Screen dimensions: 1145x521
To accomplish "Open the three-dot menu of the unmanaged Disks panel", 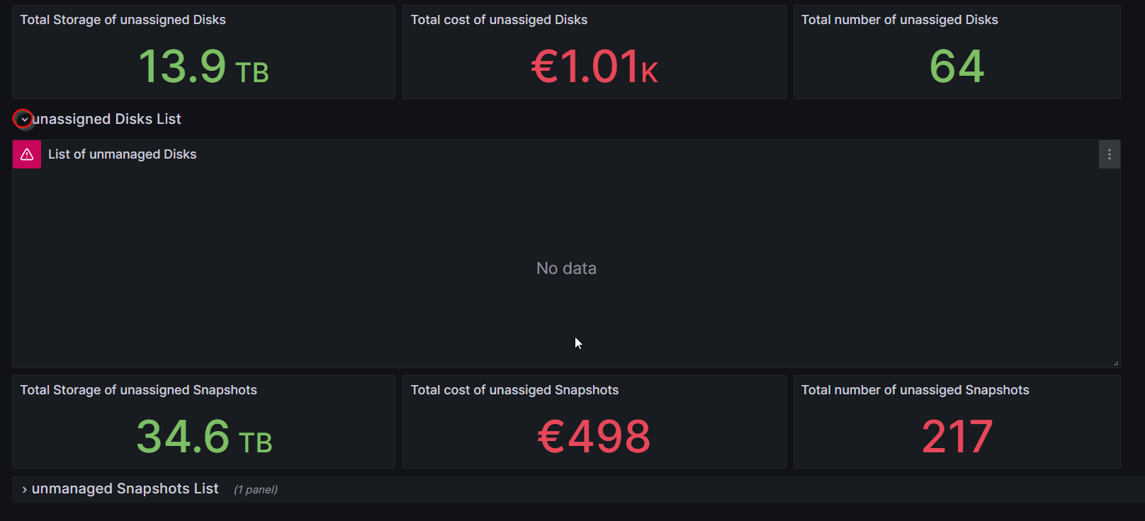I will coord(1109,154).
